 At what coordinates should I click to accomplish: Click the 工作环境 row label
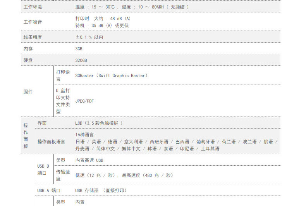[x=33, y=7]
